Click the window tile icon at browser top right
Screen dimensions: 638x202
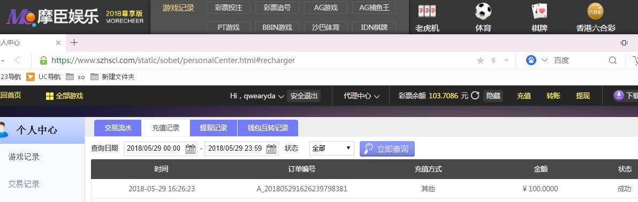624,43
